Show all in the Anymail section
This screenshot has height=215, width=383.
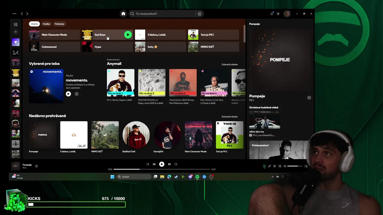(x=230, y=64)
